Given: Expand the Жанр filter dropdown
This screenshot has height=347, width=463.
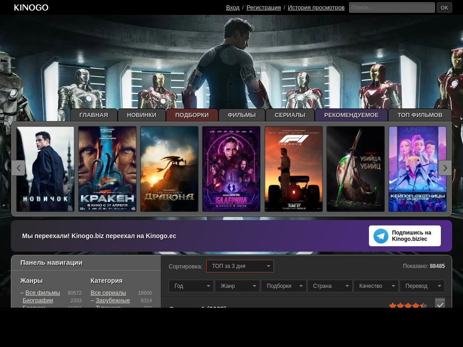Looking at the screenshot, I should click(237, 286).
